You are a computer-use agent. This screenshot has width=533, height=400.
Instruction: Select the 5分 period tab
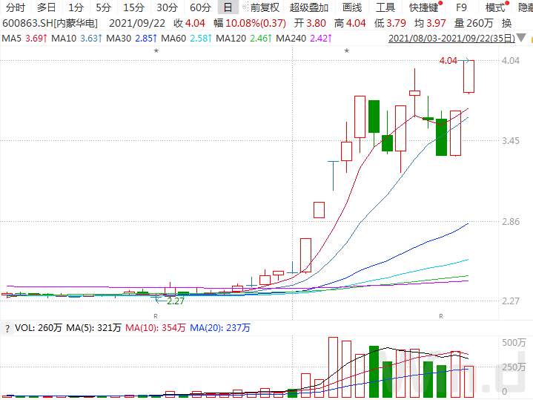click(103, 7)
